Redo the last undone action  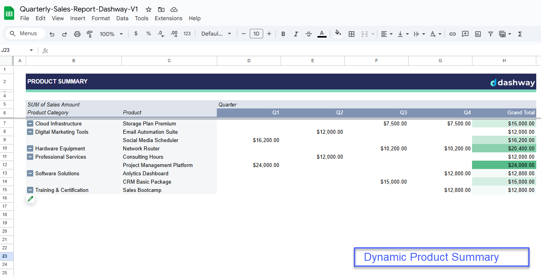coord(65,34)
